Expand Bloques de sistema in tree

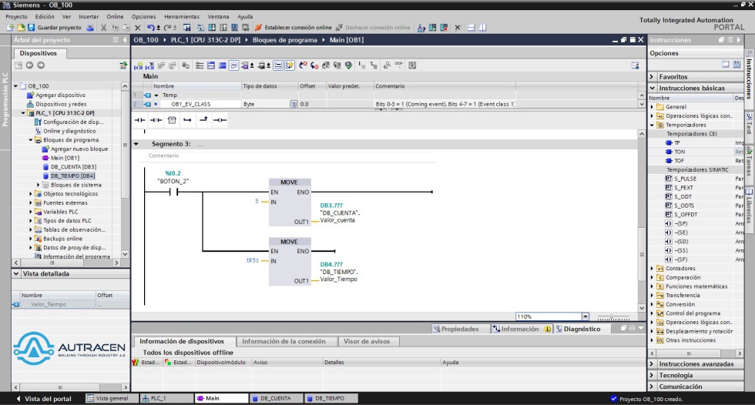pos(39,185)
